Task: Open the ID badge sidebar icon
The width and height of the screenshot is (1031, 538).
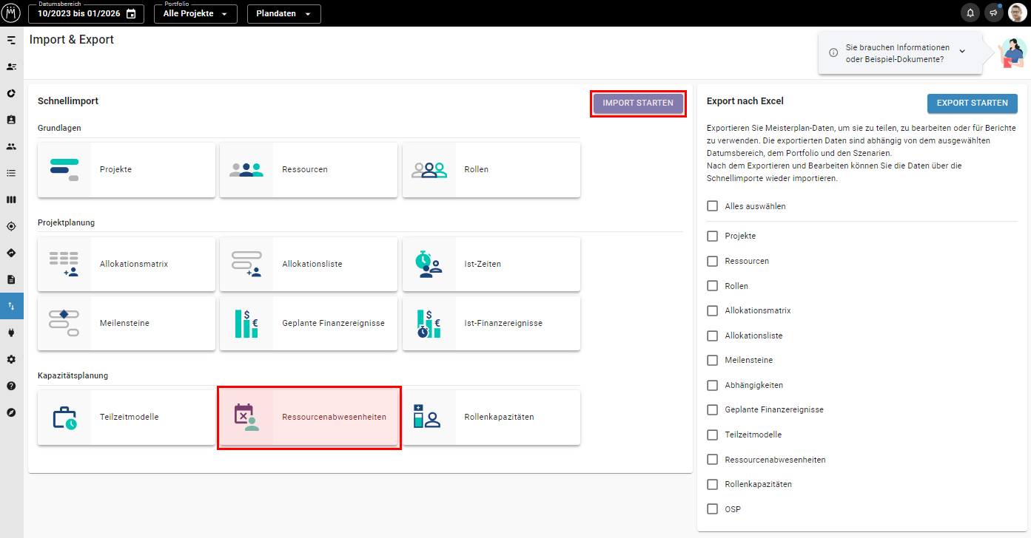Action: 11,120
